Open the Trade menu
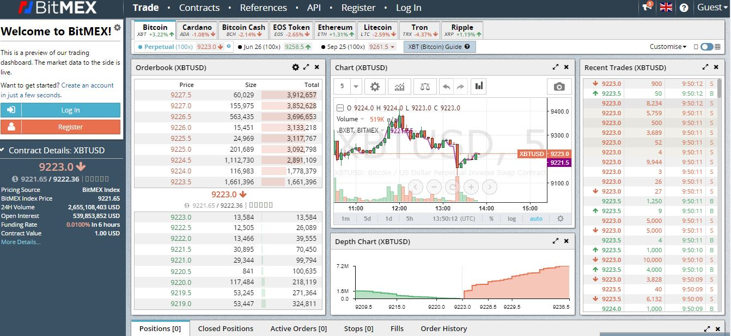Viewport: 731px width, 336px height. (145, 8)
